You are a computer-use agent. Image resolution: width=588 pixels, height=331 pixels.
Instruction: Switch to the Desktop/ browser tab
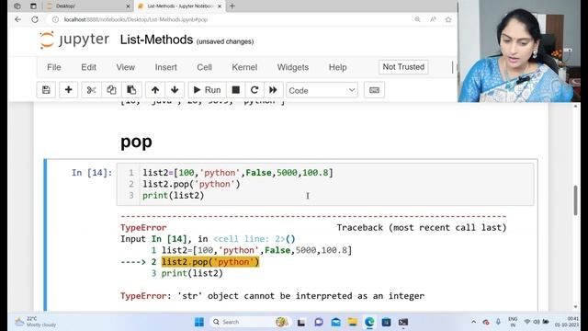click(86, 6)
